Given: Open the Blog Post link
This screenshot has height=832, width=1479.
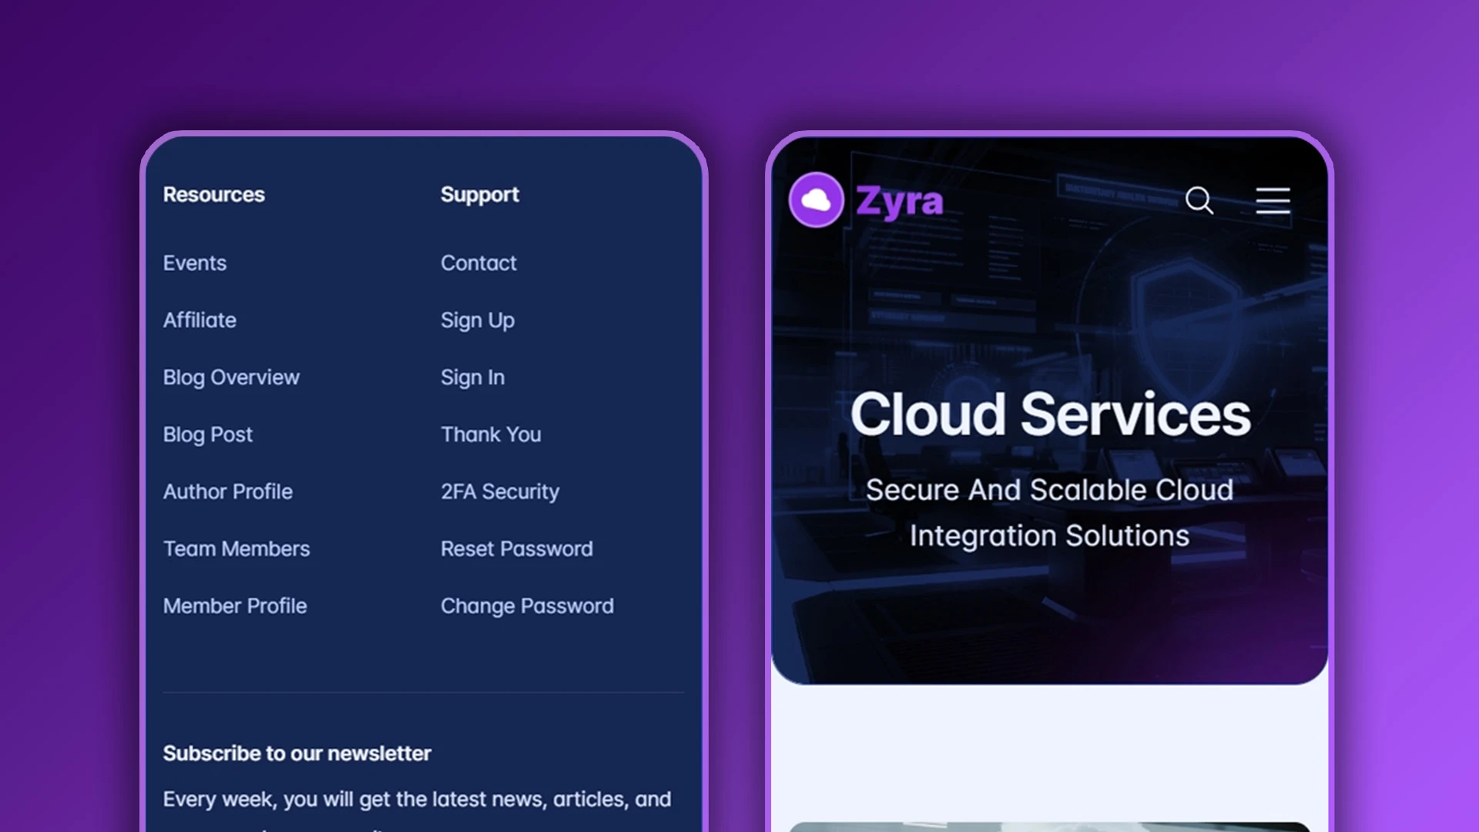Looking at the screenshot, I should click(x=208, y=434).
